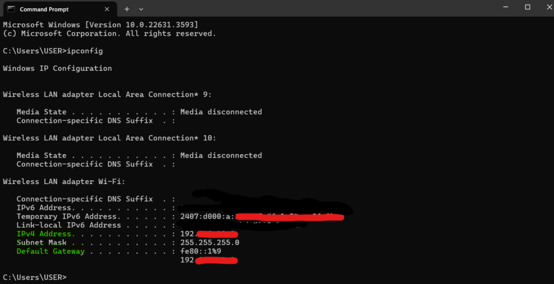This screenshot has width=554, height=284.
Task: Click the subnet mask value 255.255.255.0
Action: pos(209,242)
